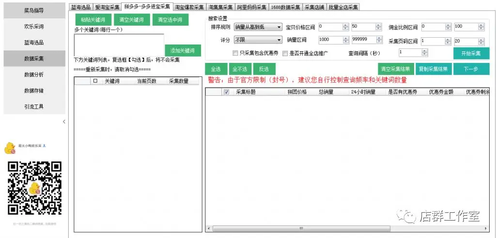Click the commission maximum field showing 100
The height and width of the screenshot is (238, 496).
click(466, 27)
